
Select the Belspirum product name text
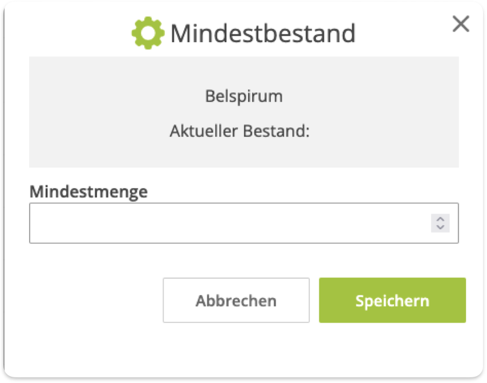(x=243, y=96)
